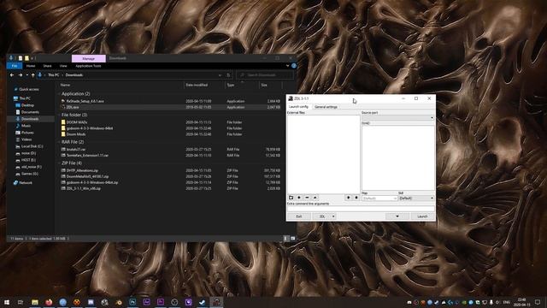This screenshot has height=308, width=547.
Task: Click the Back arrow in Explorer
Action: point(12,75)
